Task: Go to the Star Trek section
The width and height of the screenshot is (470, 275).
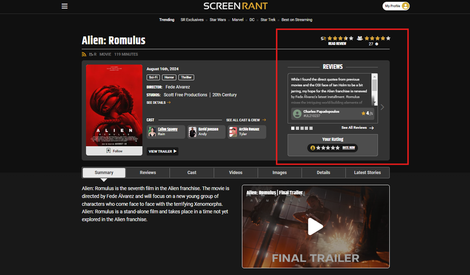Action: tap(268, 20)
